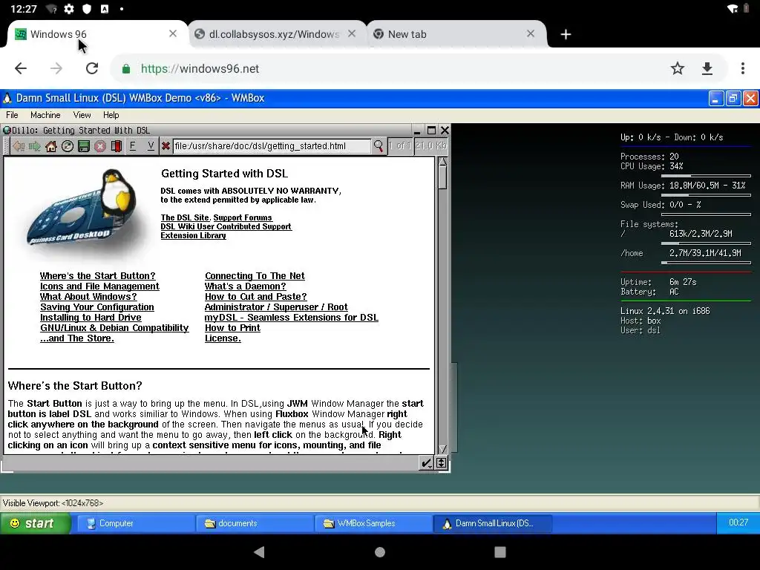
Task: Follow Connecting To The Net link
Action: pyautogui.click(x=255, y=276)
